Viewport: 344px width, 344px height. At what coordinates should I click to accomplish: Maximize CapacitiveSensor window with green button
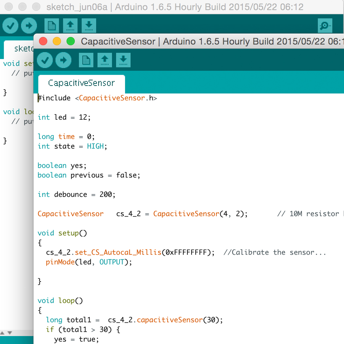71,41
